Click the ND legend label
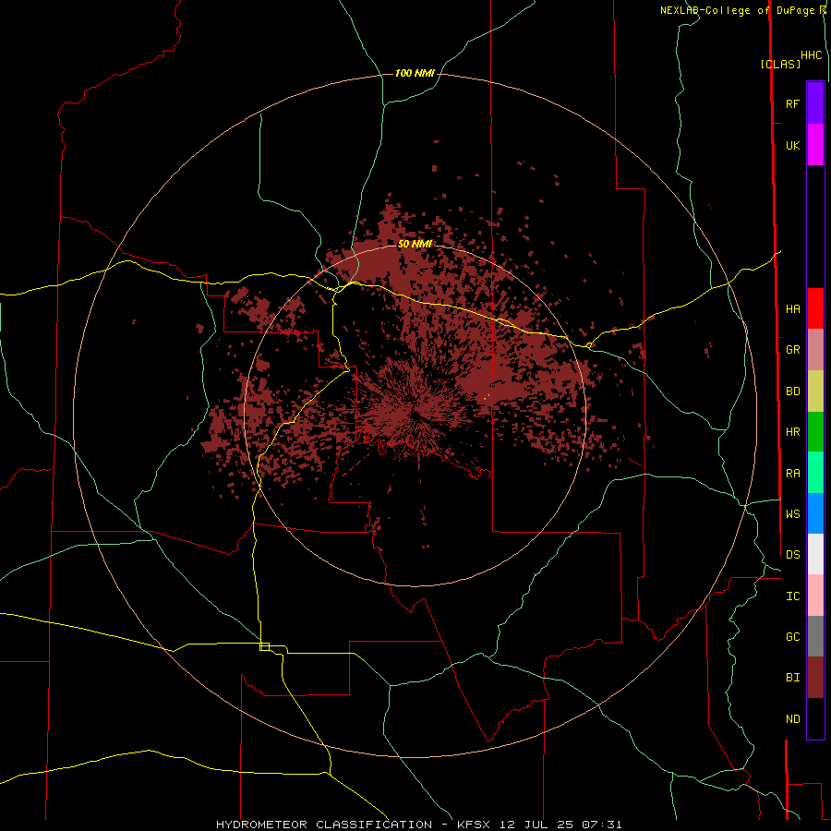The image size is (831, 831). (x=792, y=719)
